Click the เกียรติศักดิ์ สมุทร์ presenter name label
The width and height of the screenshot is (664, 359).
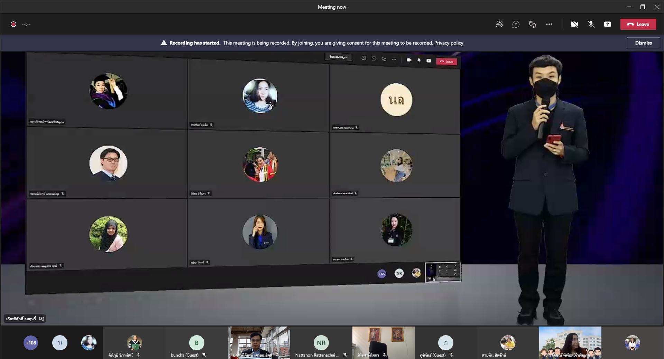coord(21,319)
